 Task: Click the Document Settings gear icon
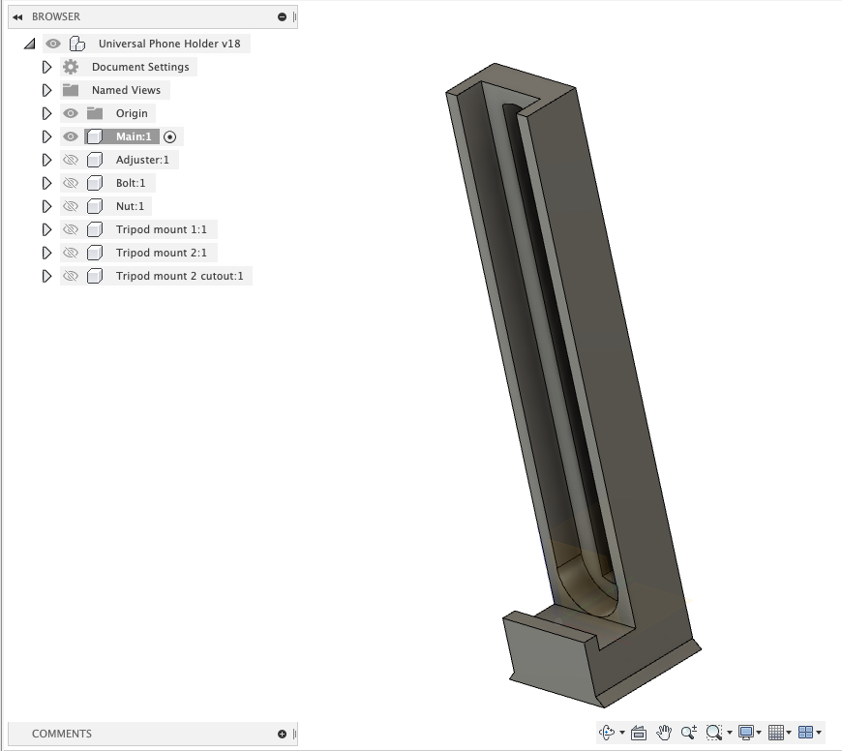tap(71, 67)
